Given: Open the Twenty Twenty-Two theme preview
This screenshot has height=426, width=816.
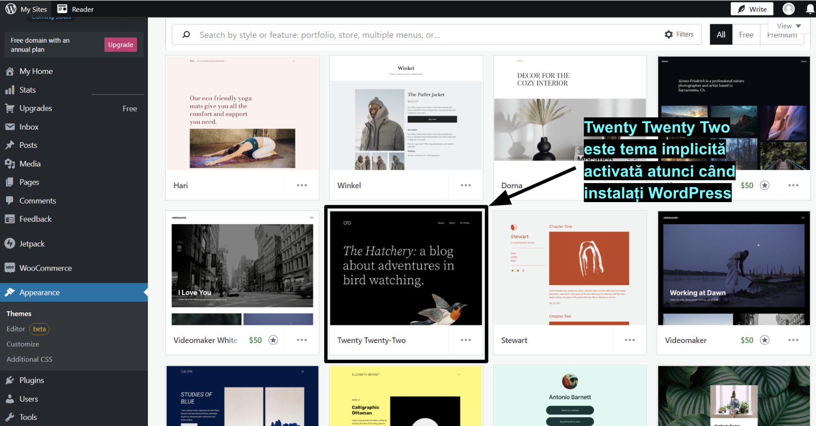Looking at the screenshot, I should click(406, 268).
